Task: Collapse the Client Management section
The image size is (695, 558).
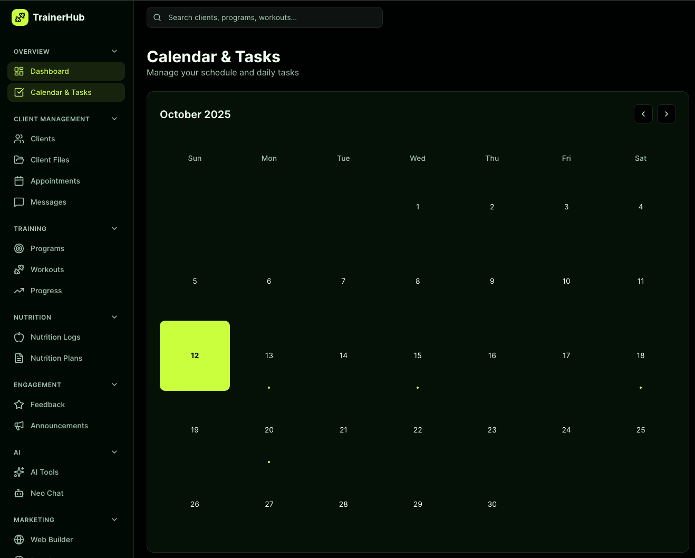Action: point(114,119)
